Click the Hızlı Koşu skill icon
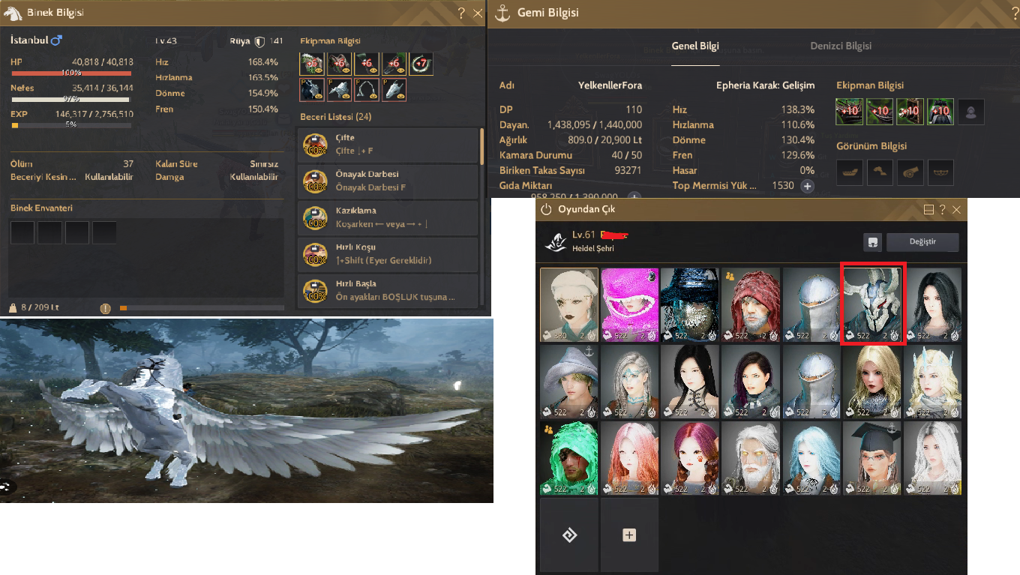1020x575 pixels. click(315, 255)
